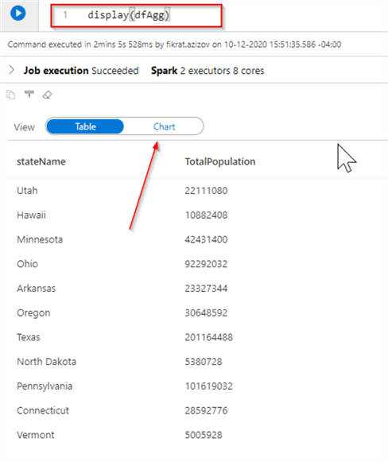Screen dimensions: 388x462
Task: Run the cell with the play button
Action: [x=18, y=14]
